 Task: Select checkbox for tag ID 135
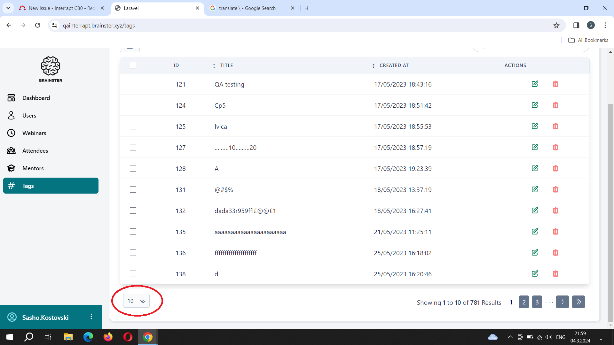(133, 232)
